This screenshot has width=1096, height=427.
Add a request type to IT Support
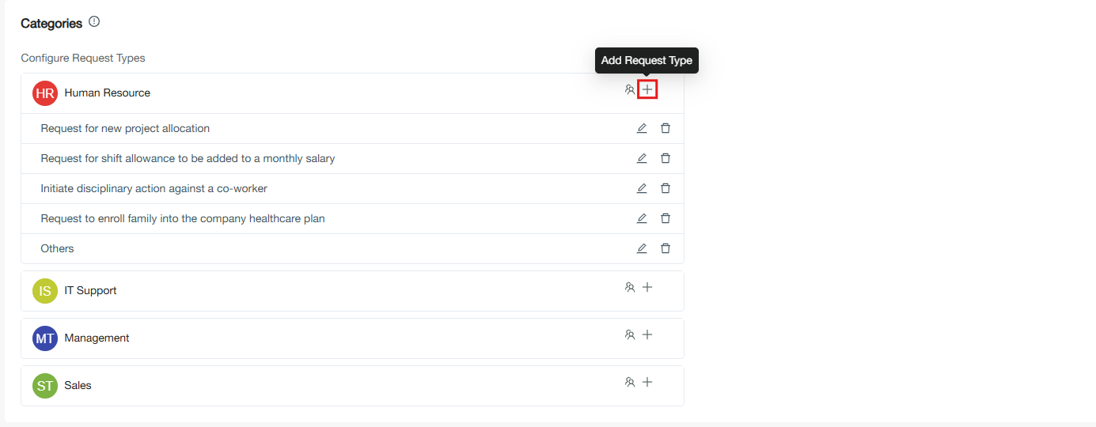click(647, 288)
